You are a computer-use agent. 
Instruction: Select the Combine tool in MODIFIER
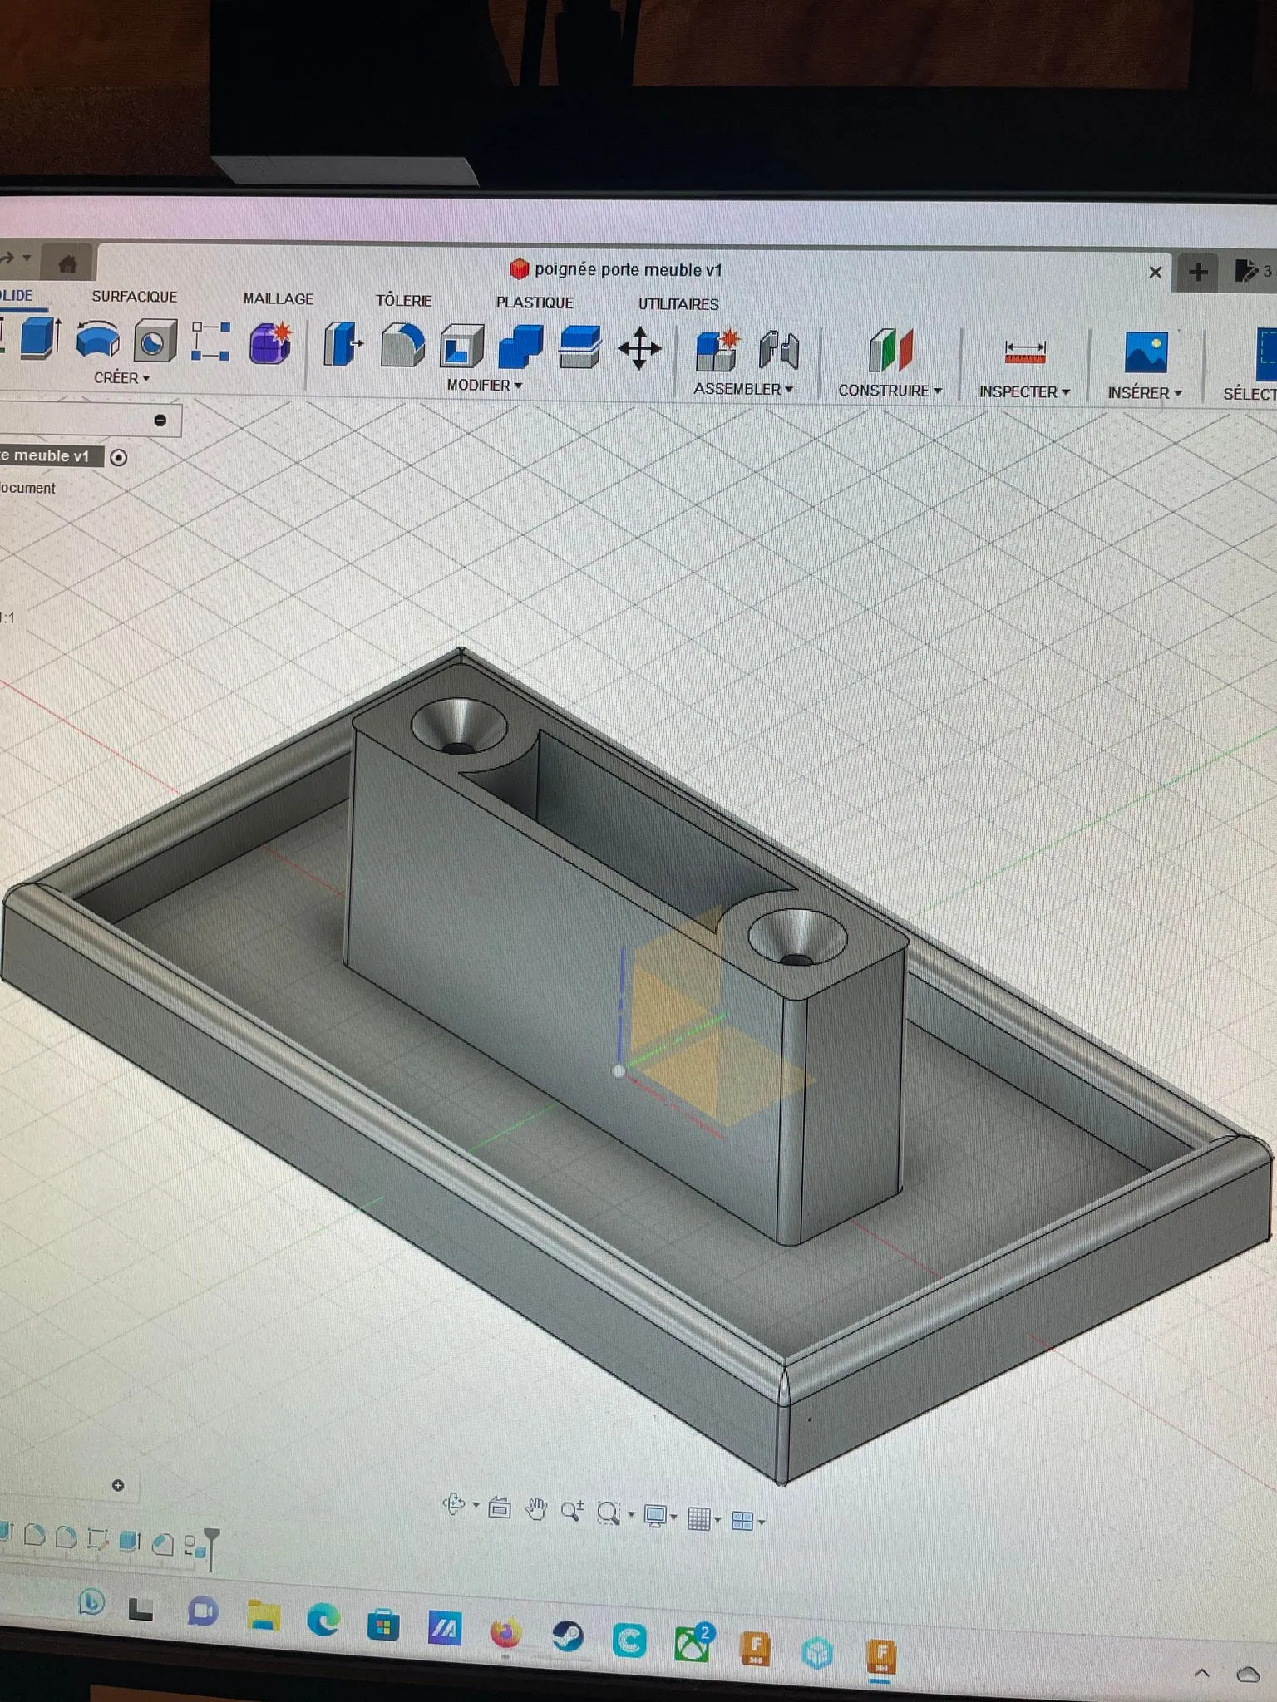(520, 347)
